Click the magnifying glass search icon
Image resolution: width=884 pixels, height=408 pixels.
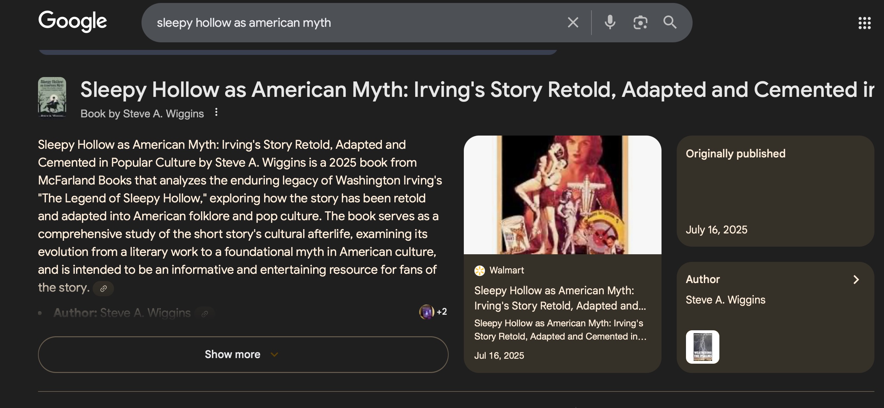pos(669,22)
